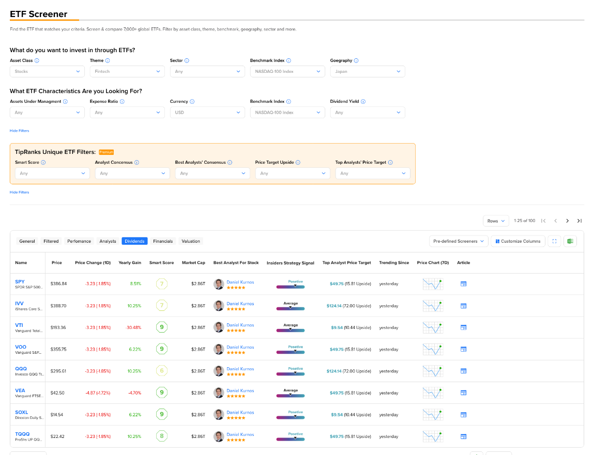Viewport: 594px width, 455px height.
Task: Click the Analyst Consensus info icon
Action: point(137,162)
